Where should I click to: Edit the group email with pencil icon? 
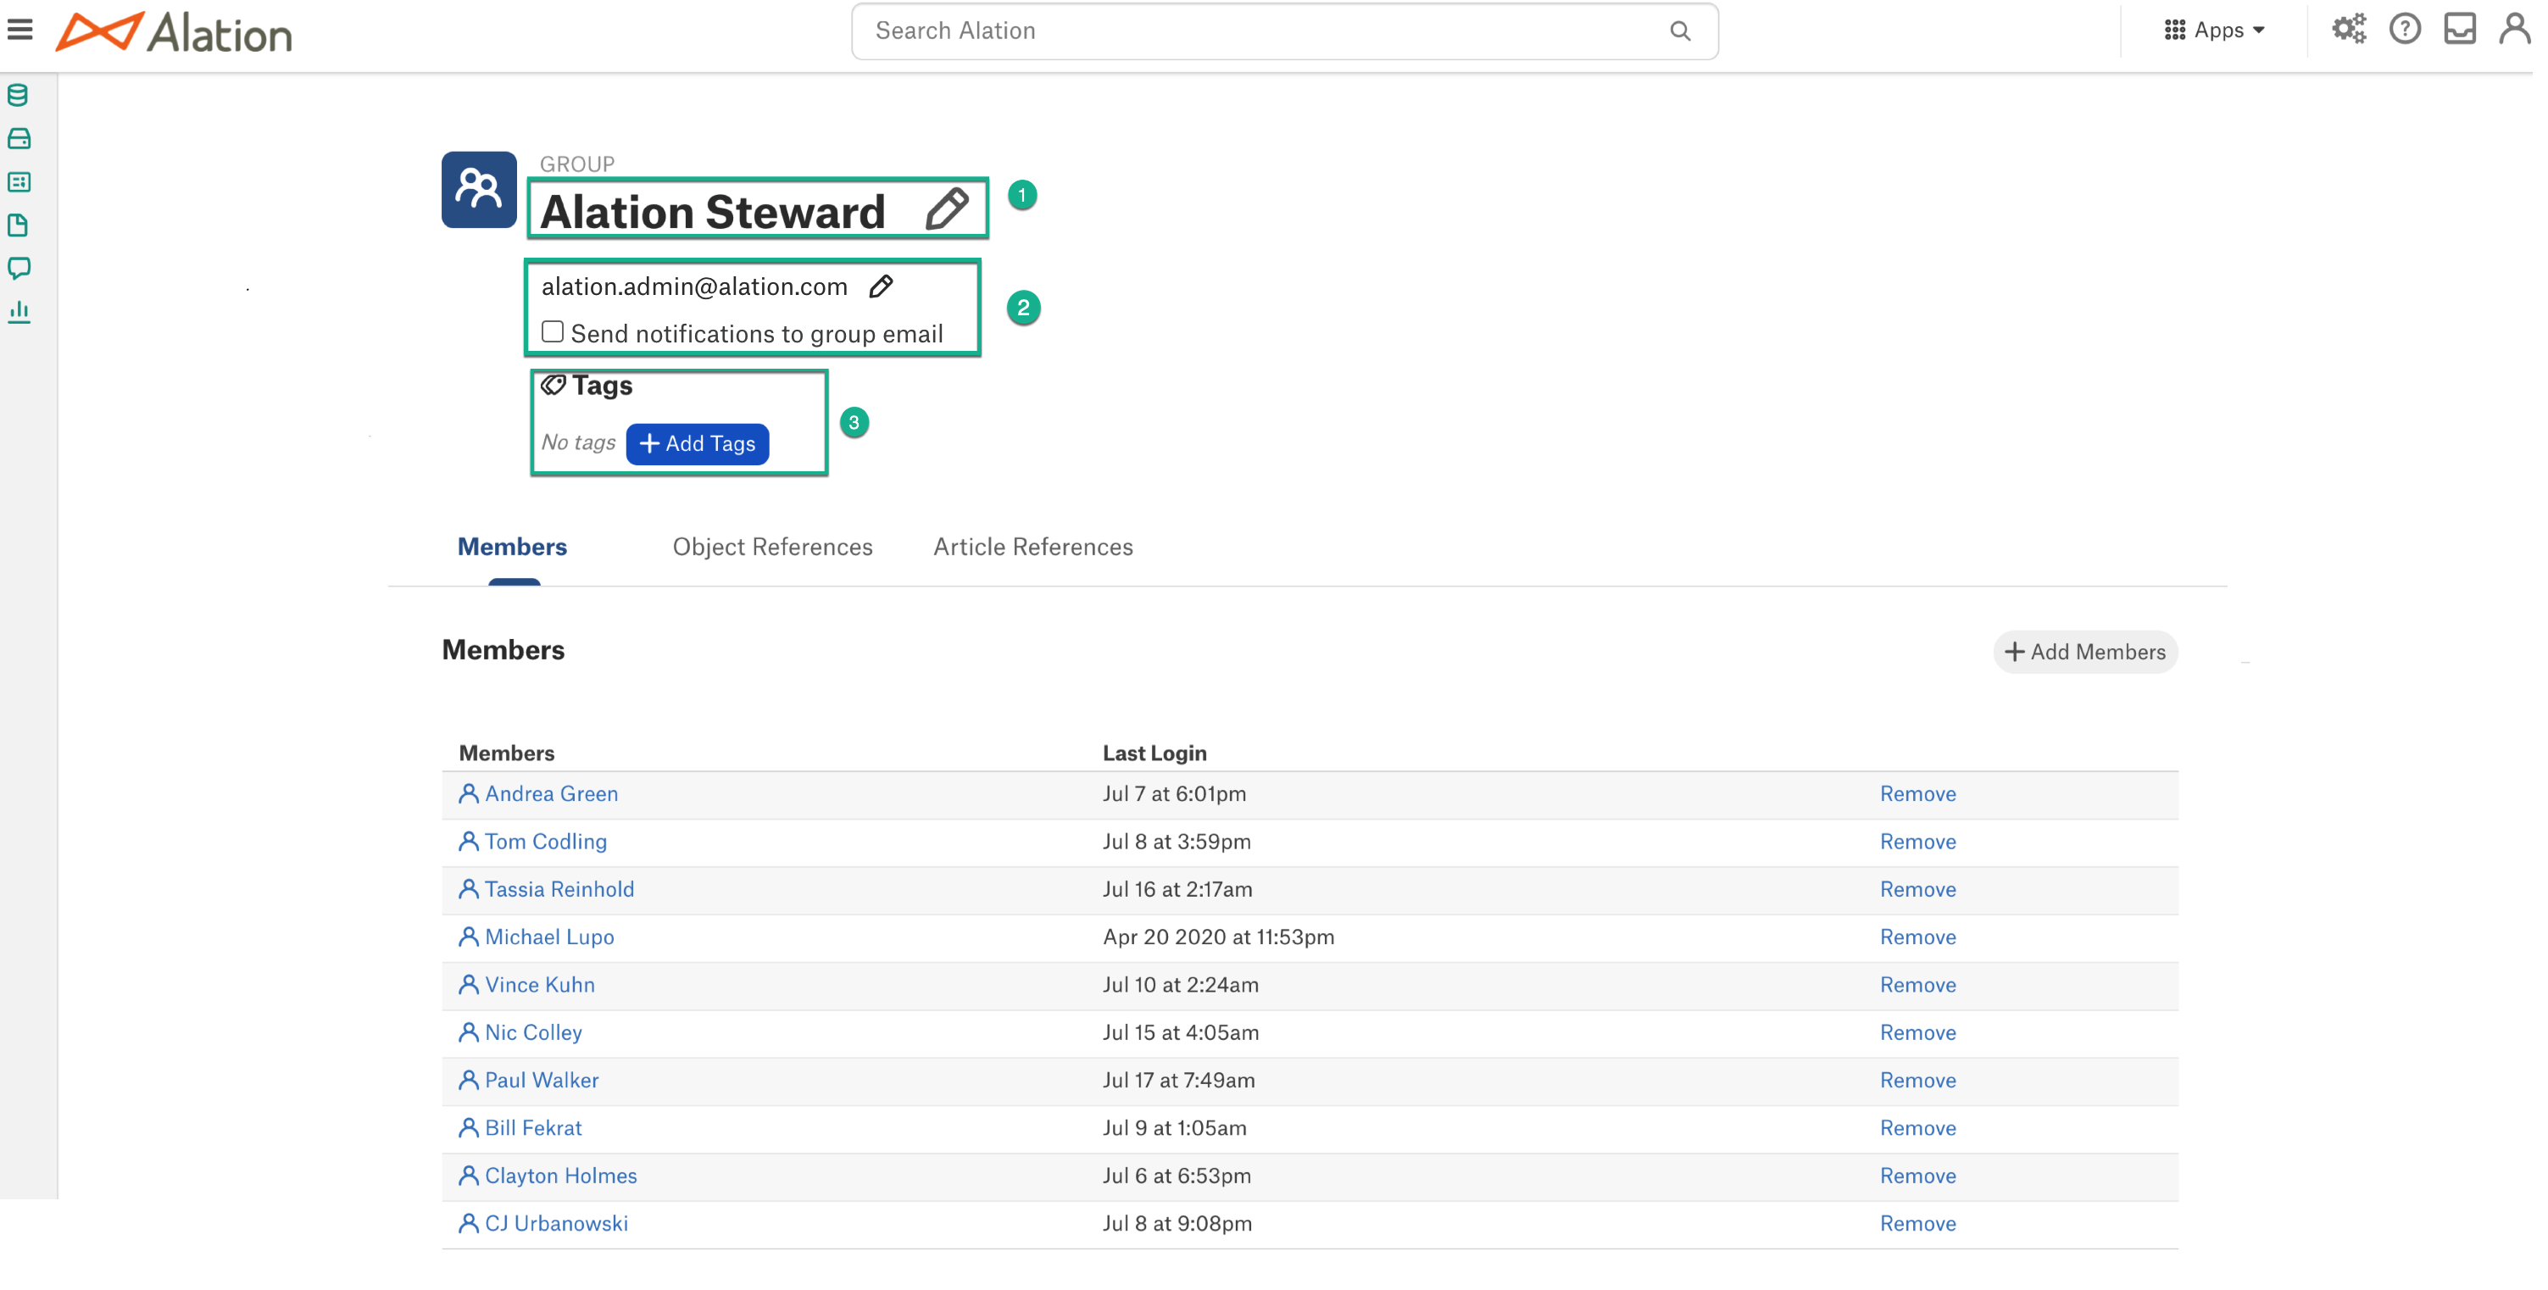(881, 286)
